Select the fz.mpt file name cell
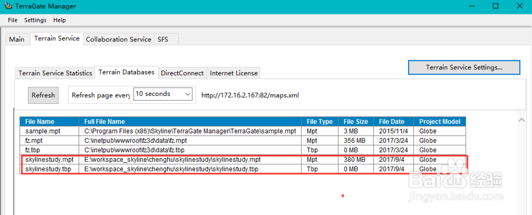Viewport: 532px width, 215px height. 49,140
